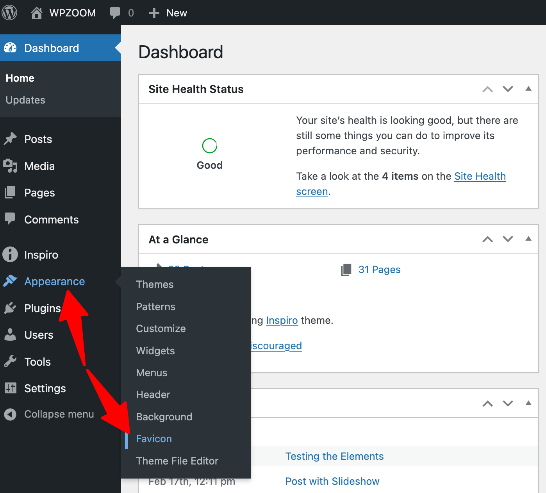This screenshot has height=493, width=546.
Task: Click the Tools wrench icon
Action: click(10, 362)
